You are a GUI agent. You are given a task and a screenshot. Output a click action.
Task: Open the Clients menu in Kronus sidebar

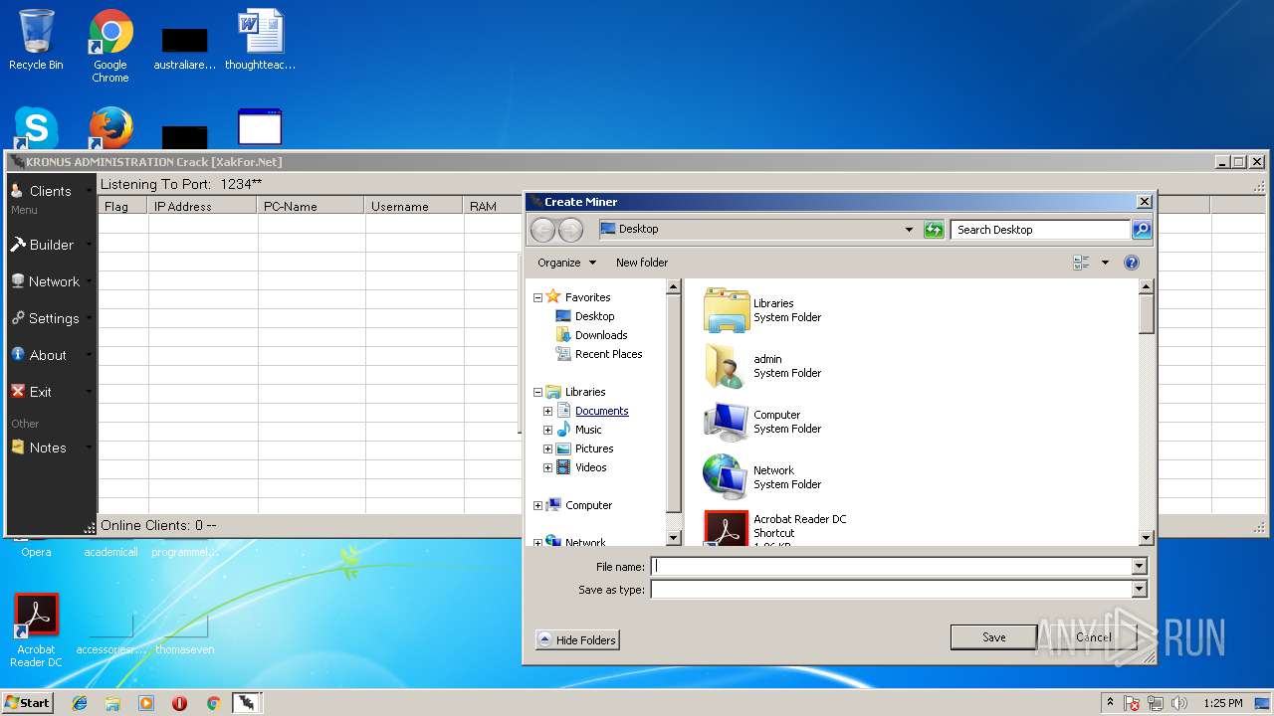point(50,191)
